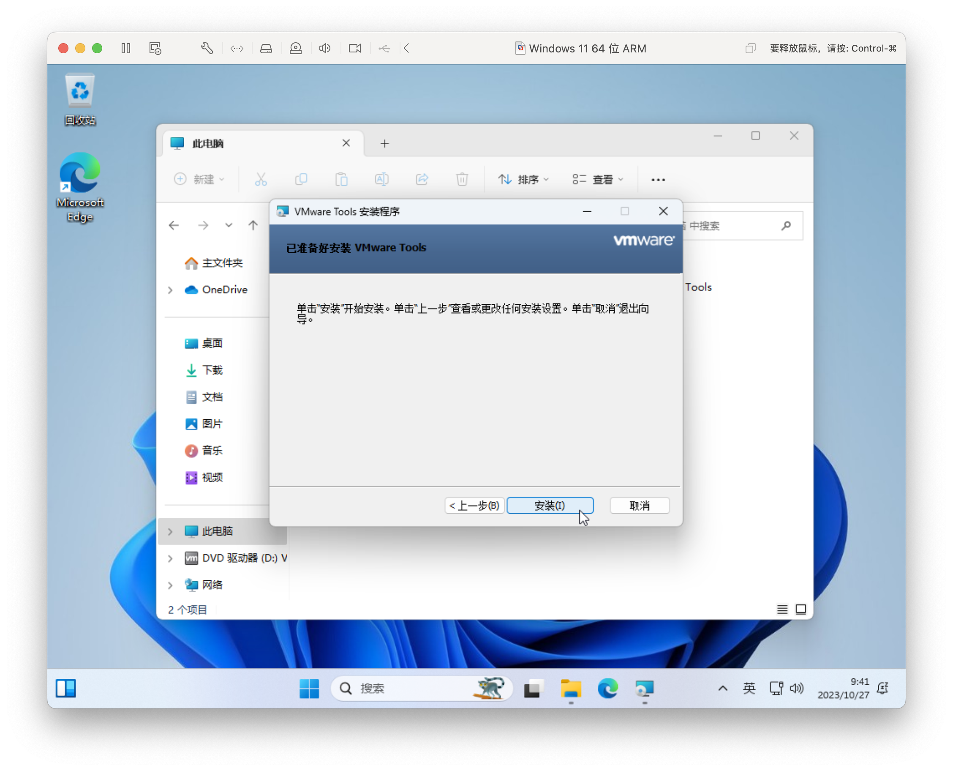Cancel (取消) the VMware Tools installer

(x=639, y=506)
